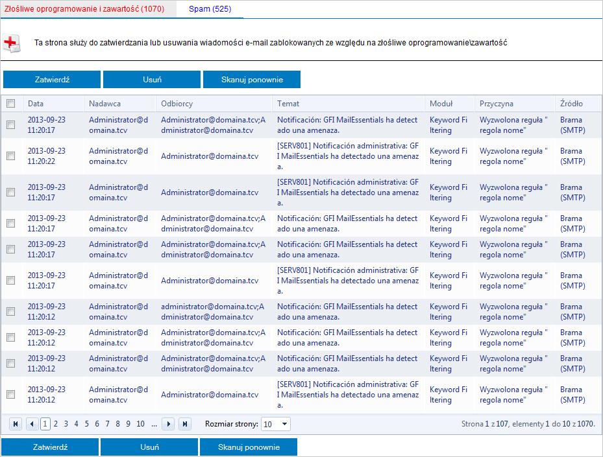Go to page 10

[x=140, y=424]
